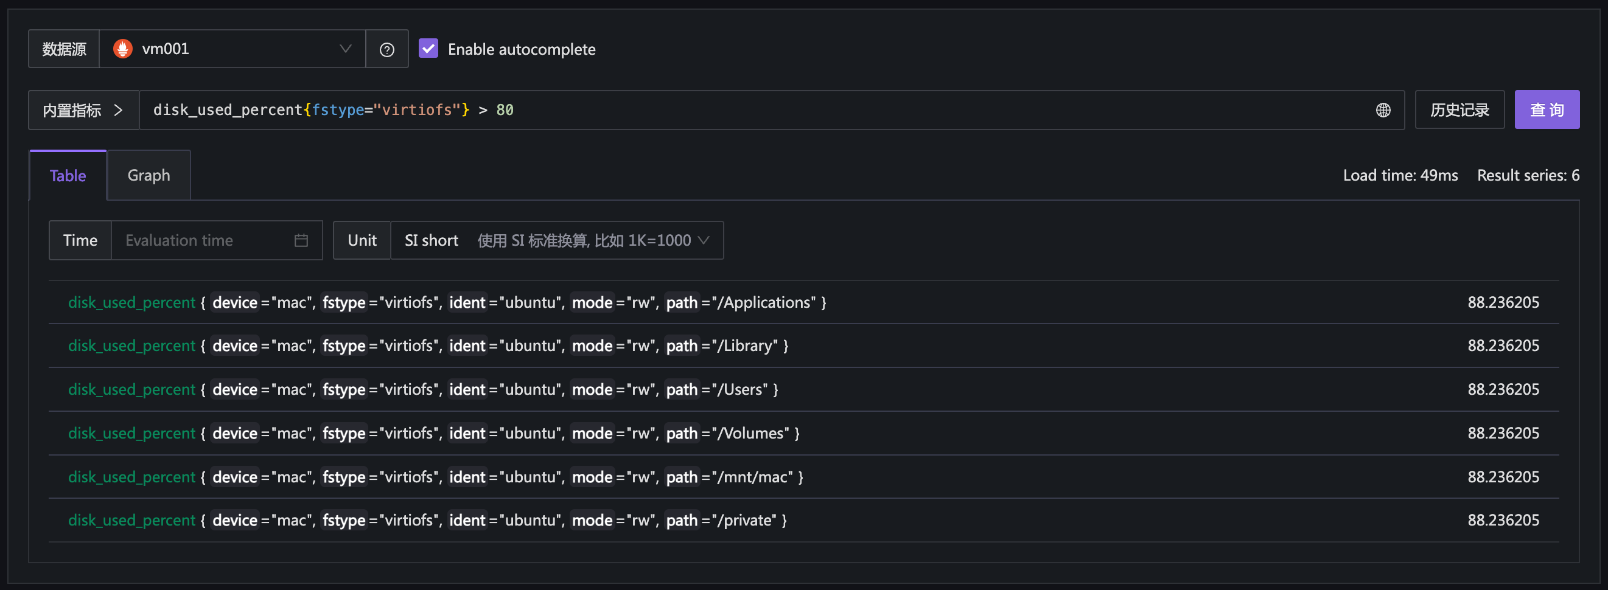Open the calendar icon for evaluation time
This screenshot has height=590, width=1608.
coord(301,240)
